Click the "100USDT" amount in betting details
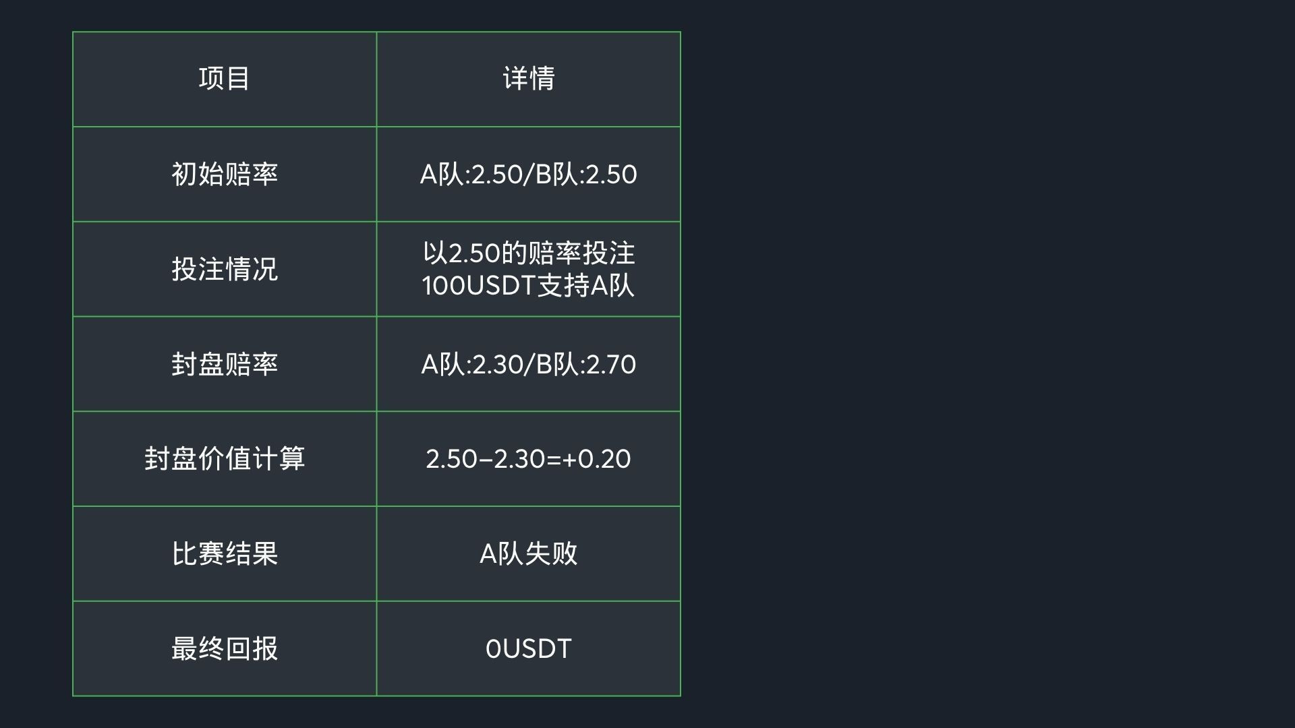Image resolution: width=1295 pixels, height=728 pixels. click(x=478, y=286)
